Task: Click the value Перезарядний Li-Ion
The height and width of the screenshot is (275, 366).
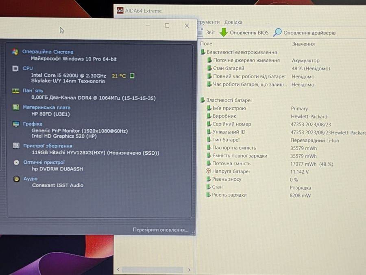Action: pyautogui.click(x=315, y=141)
